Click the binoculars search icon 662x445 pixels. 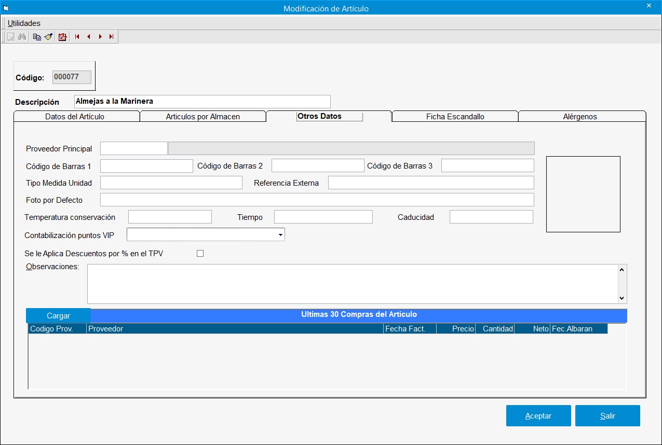[22, 37]
